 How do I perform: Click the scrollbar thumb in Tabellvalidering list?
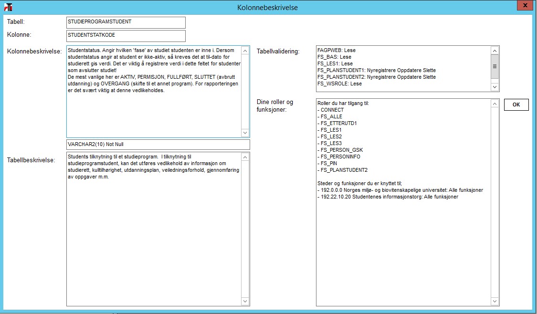click(495, 66)
